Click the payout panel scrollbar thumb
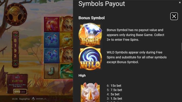182x102 pixels. [181, 47]
